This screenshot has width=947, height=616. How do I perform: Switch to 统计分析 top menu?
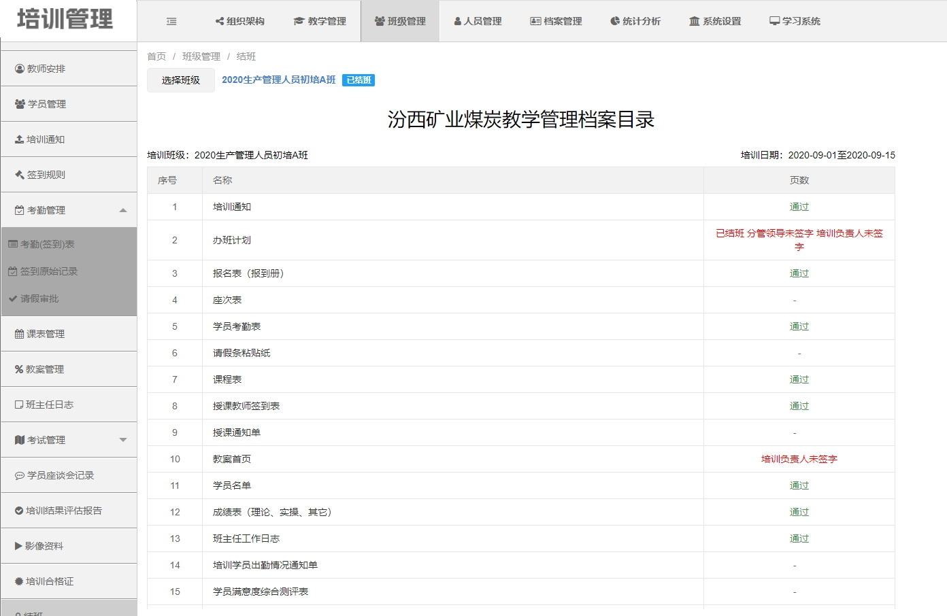635,22
